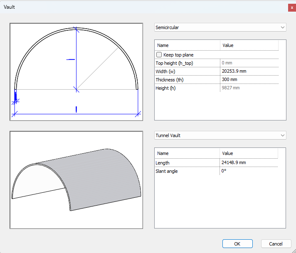
Task: Open the Semicircular vault shape dropdown
Action: pyautogui.click(x=220, y=27)
